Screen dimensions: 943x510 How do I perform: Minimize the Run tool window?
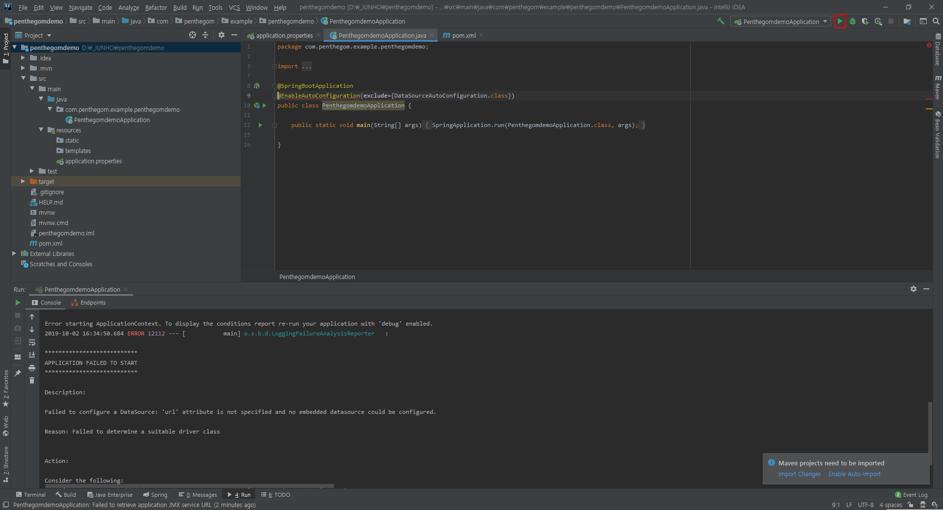click(x=926, y=289)
